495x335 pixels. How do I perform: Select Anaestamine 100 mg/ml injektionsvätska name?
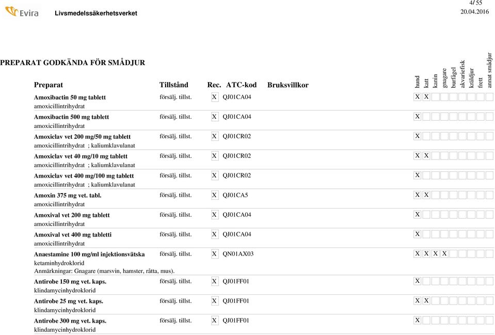point(89,254)
